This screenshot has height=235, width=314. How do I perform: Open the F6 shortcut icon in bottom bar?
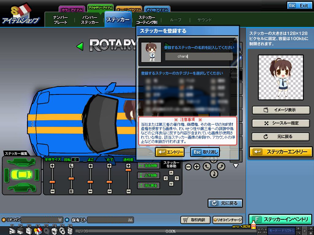pyautogui.click(x=55, y=230)
